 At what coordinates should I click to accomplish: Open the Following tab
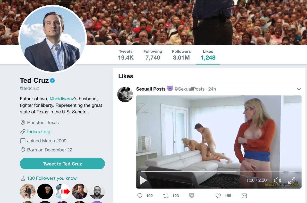click(x=153, y=55)
